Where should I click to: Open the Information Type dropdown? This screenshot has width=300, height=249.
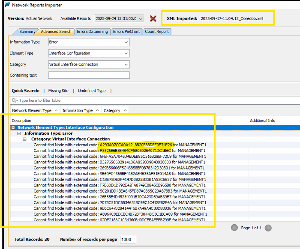[x=126, y=42]
